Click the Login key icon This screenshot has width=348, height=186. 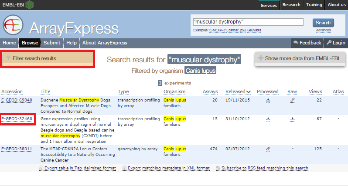pos(329,42)
